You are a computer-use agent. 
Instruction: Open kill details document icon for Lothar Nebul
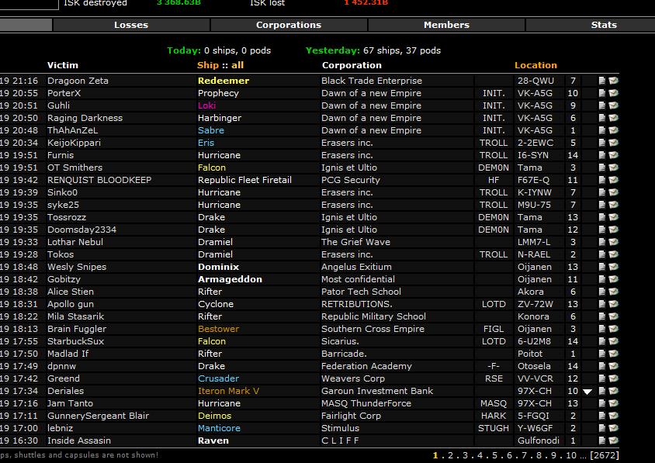602,242
